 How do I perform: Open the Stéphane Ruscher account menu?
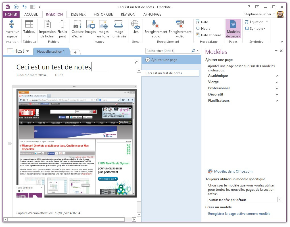[x=259, y=14]
